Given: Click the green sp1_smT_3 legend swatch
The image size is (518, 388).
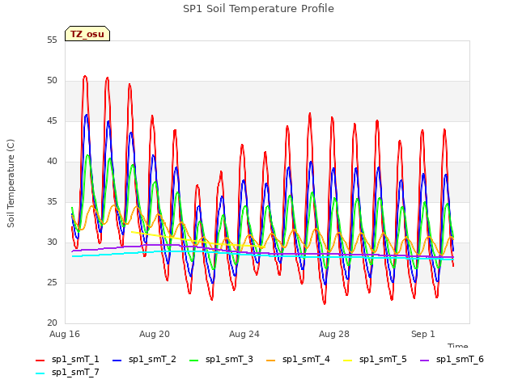Looking at the screenshot, I should [194, 361].
